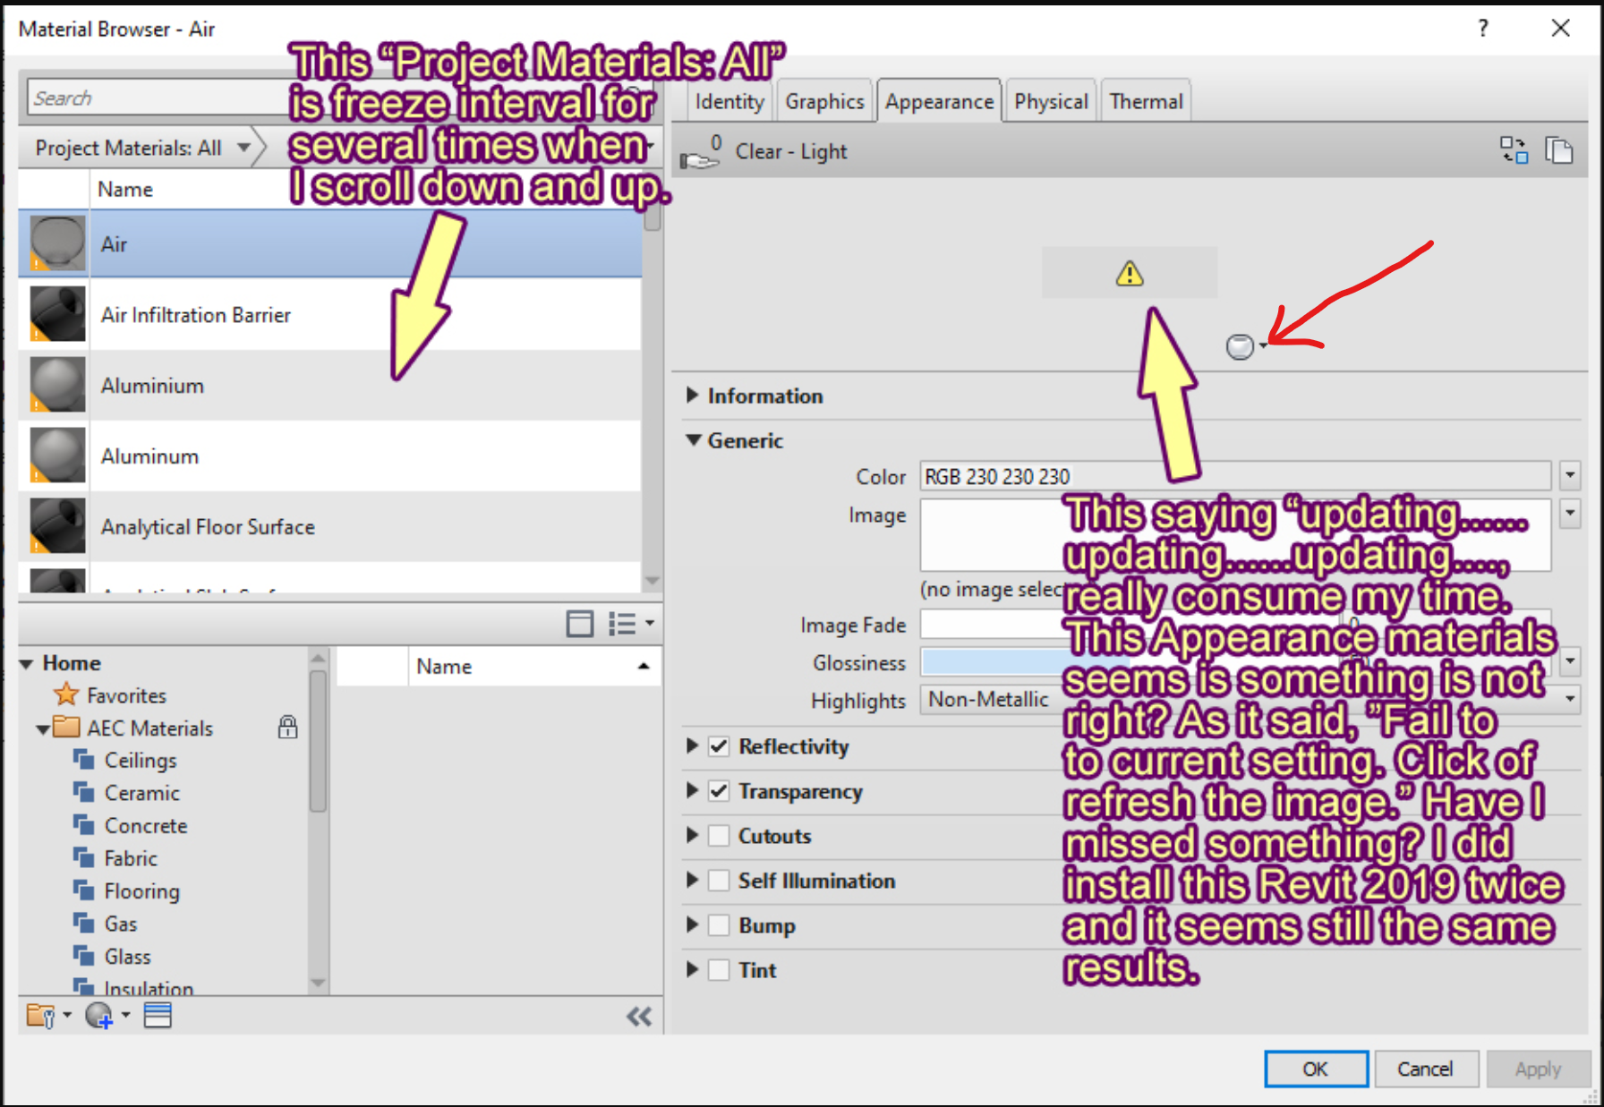Select the Air Infiltration Barrier thumbnail
Image resolution: width=1604 pixels, height=1107 pixels.
click(x=58, y=314)
